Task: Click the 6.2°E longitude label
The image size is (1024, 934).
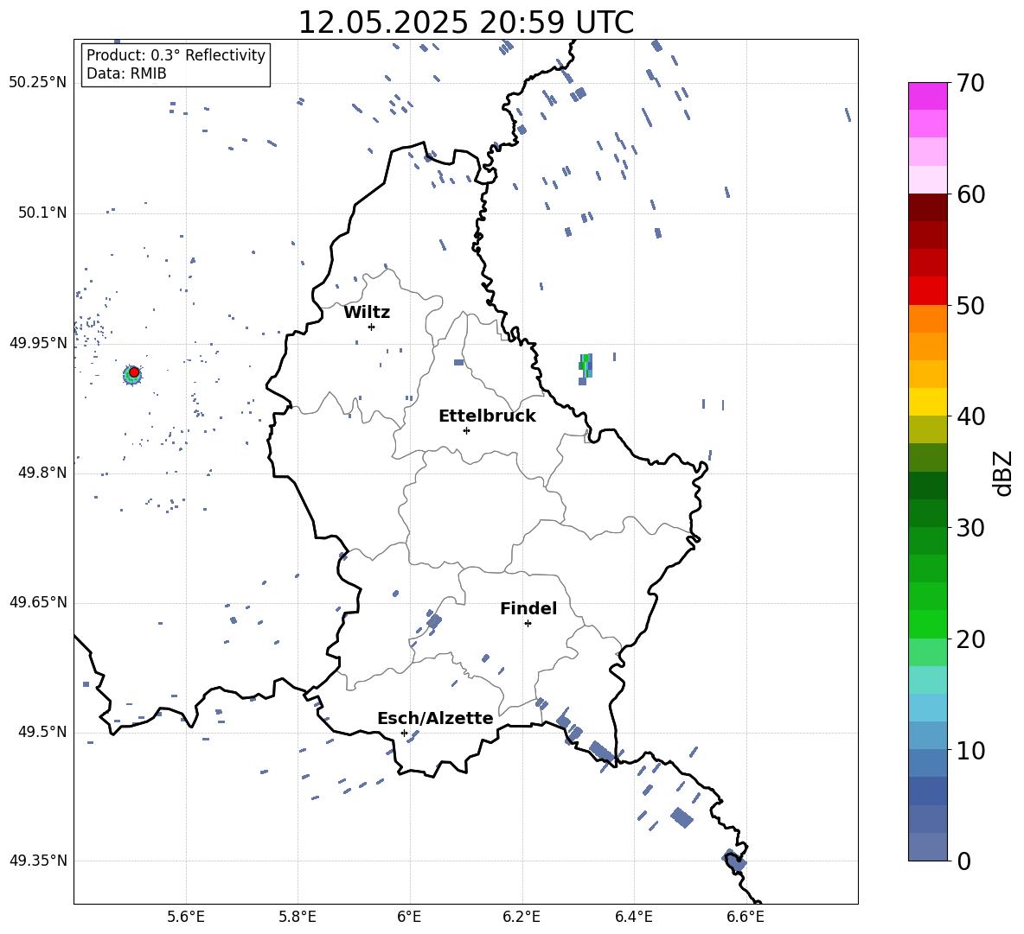Action: pyautogui.click(x=522, y=917)
